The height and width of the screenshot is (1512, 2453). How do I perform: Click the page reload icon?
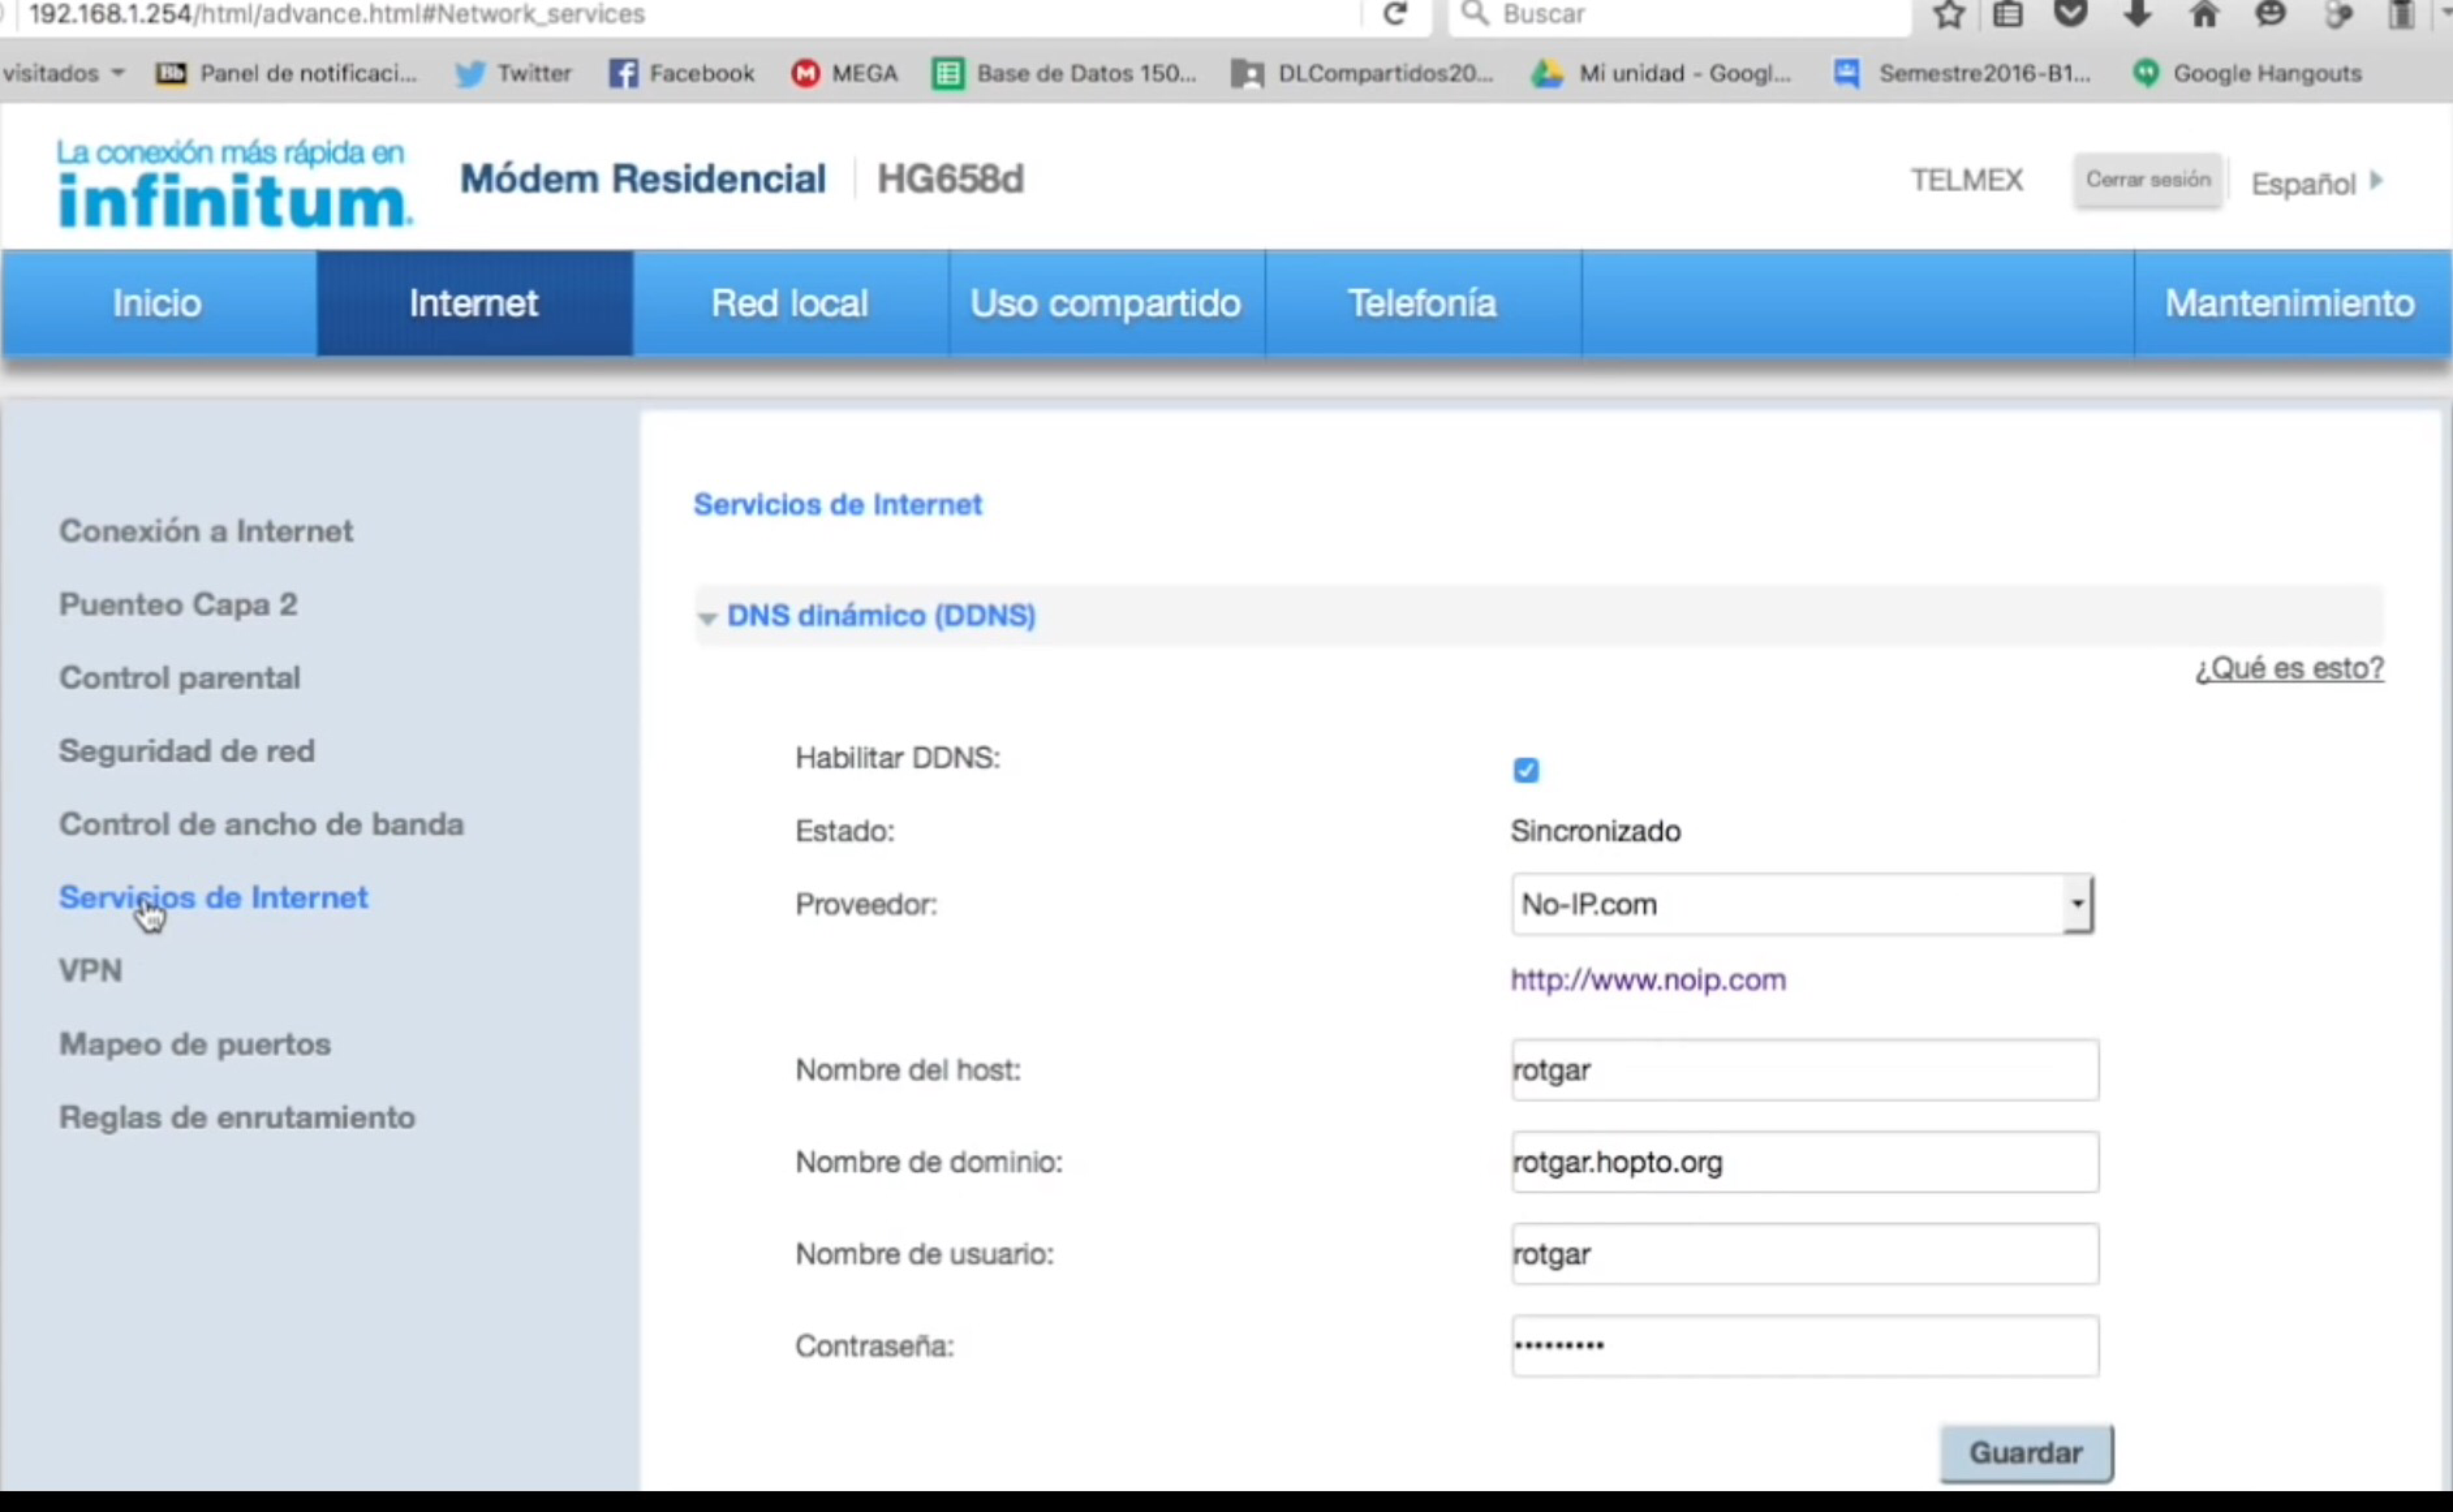1394,14
